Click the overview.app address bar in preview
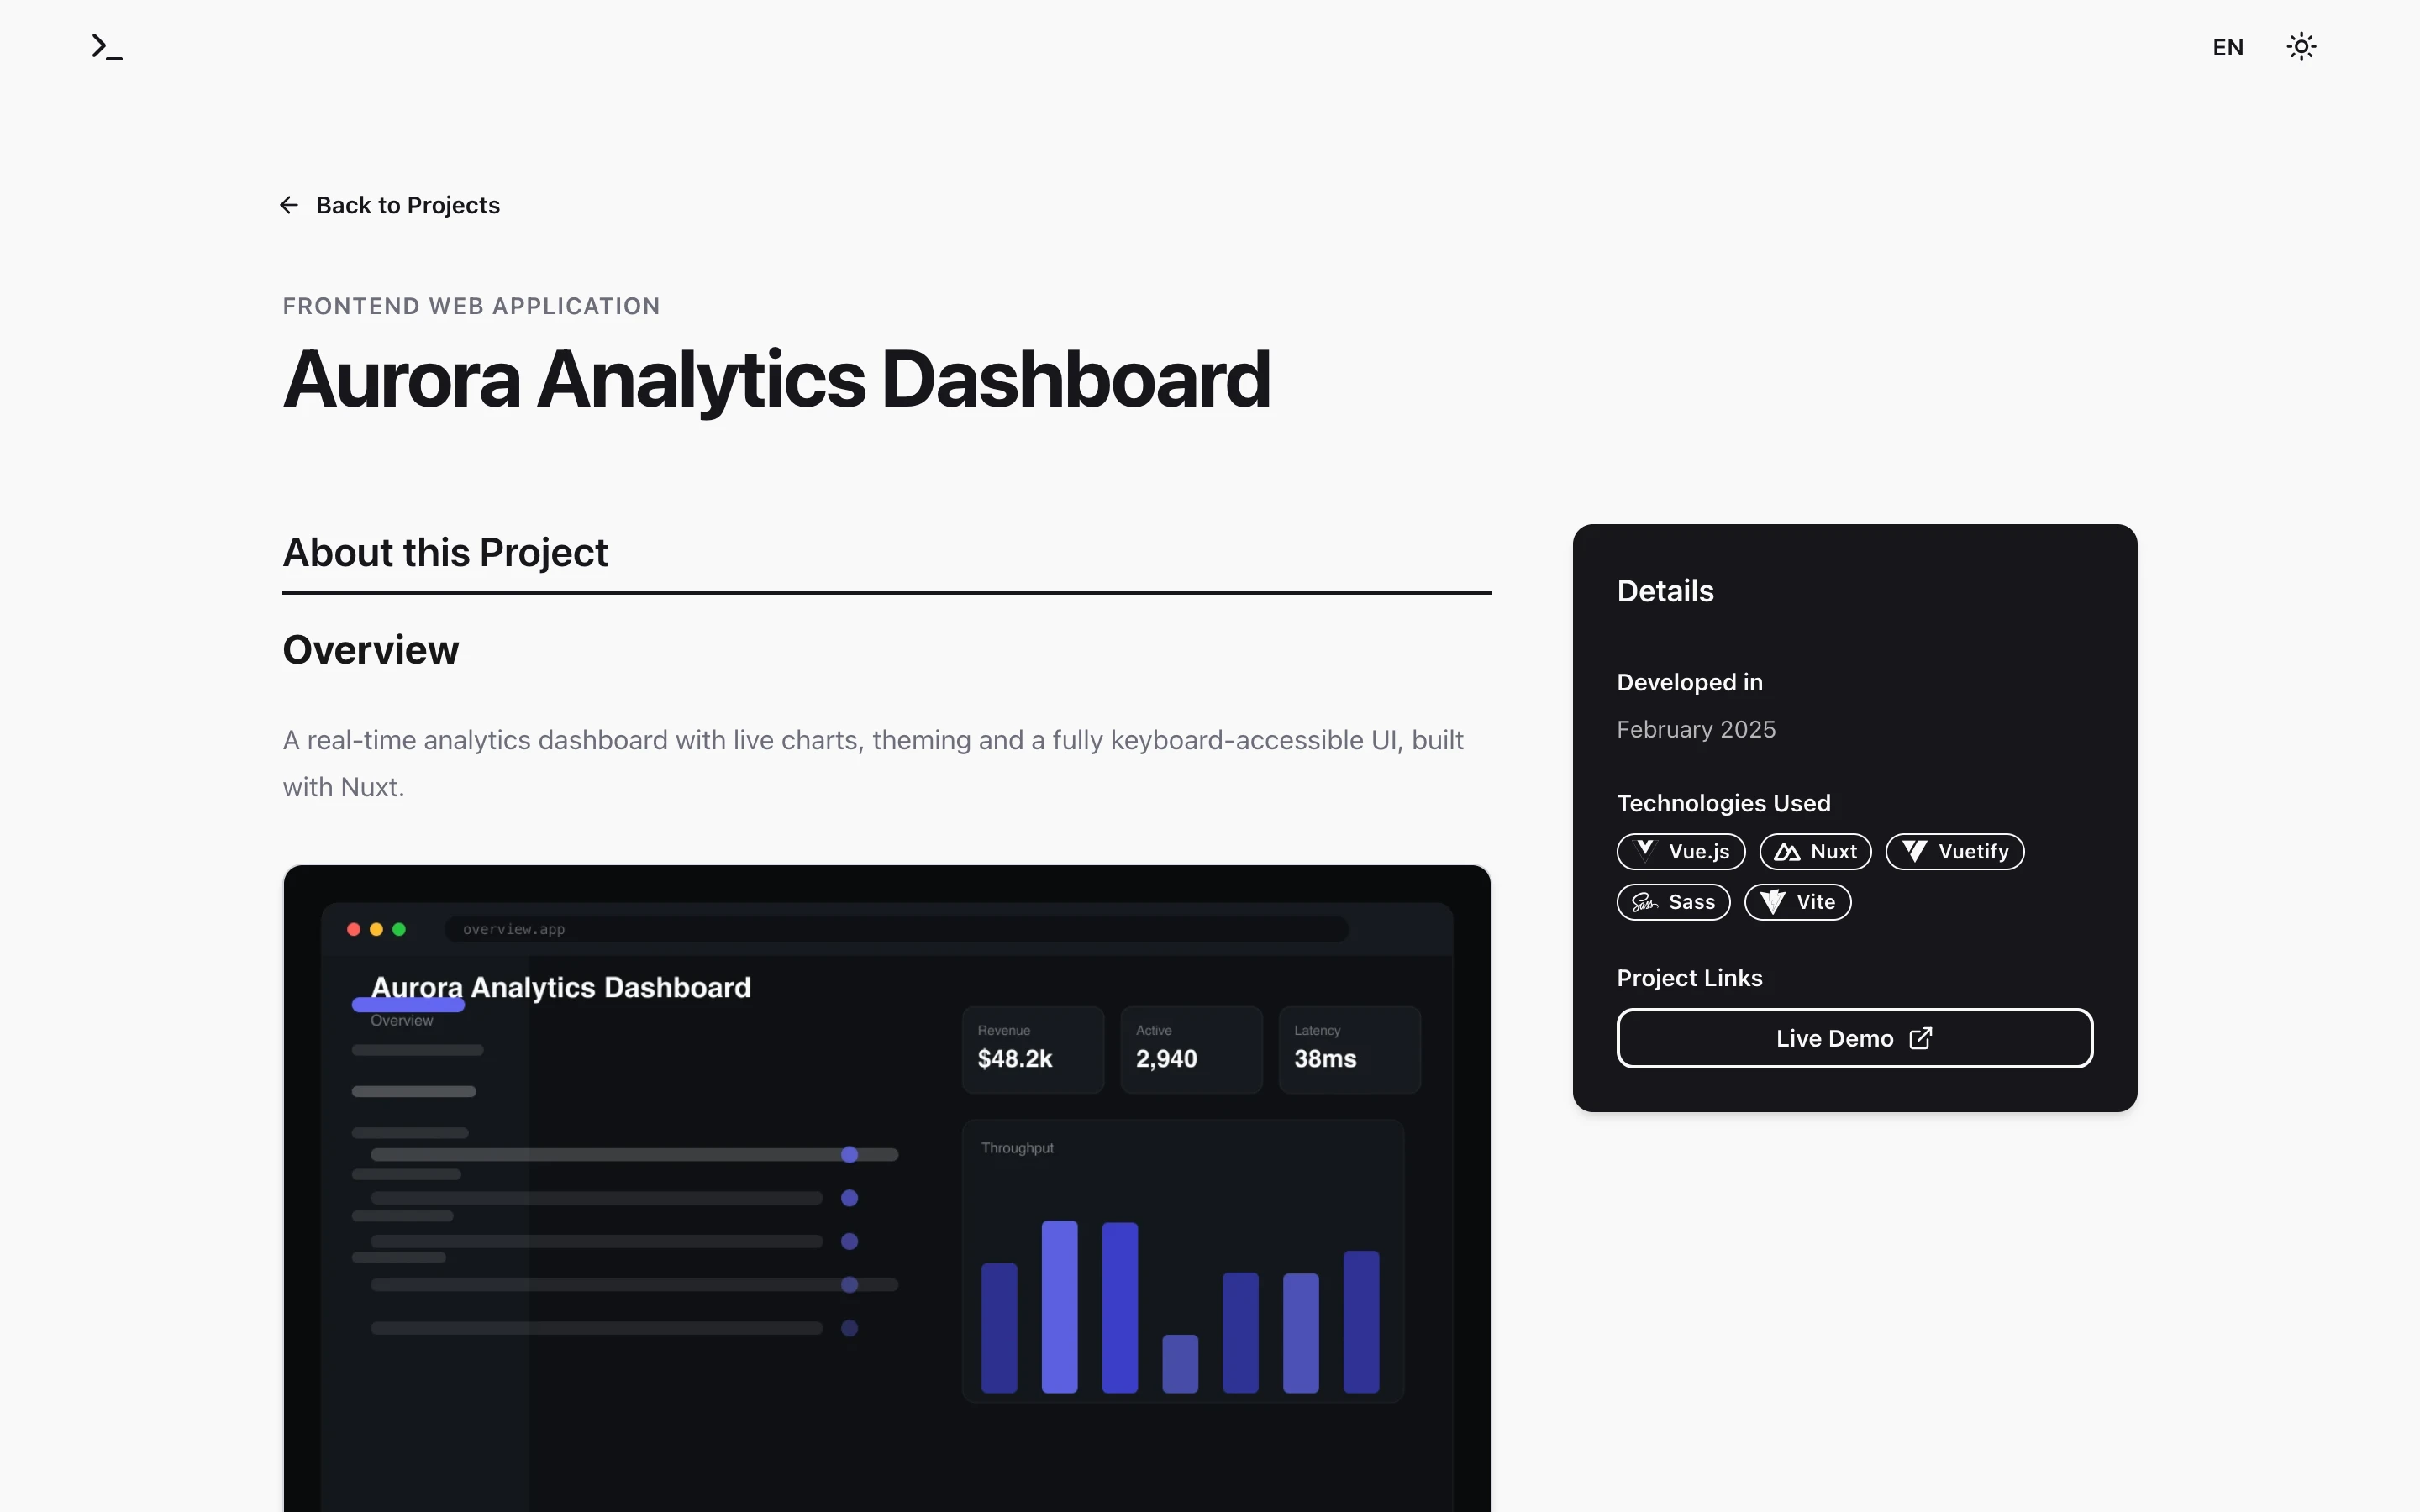Viewport: 2420px width, 1512px height. [x=896, y=929]
